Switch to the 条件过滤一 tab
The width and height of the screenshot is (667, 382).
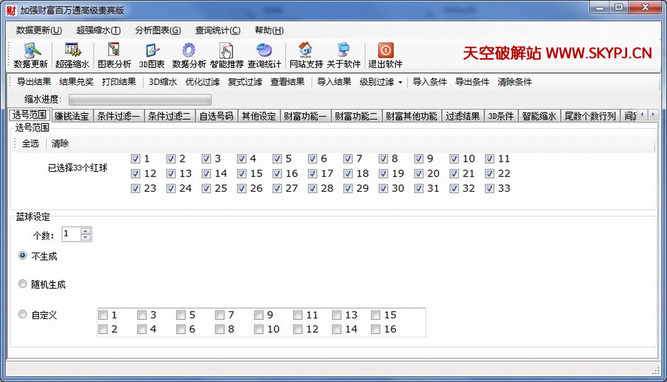point(118,116)
